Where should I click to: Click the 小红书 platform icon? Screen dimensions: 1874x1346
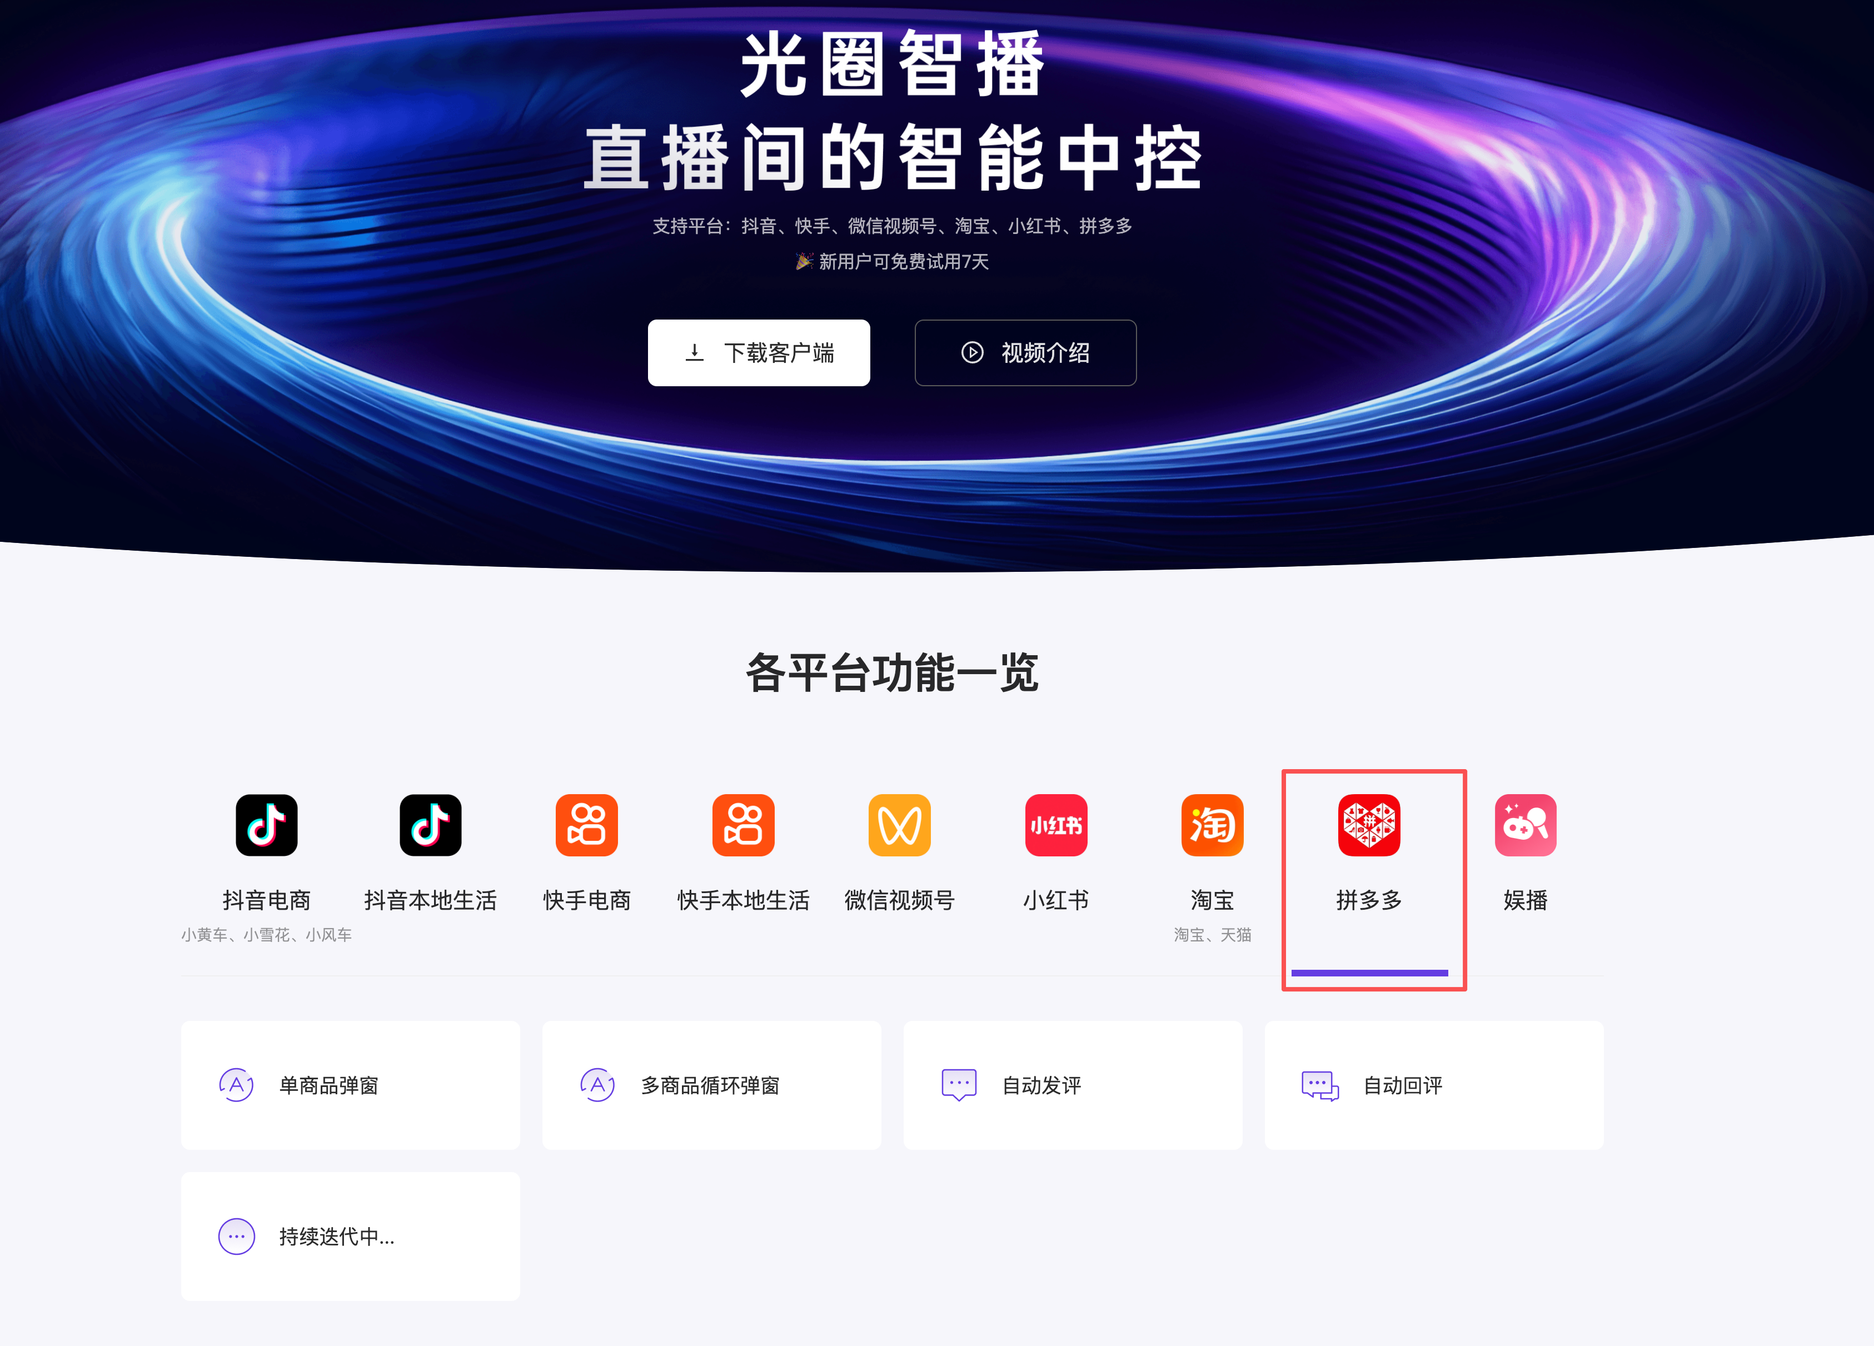coord(1056,825)
